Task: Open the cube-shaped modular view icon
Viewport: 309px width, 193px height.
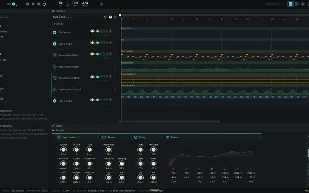Action: coord(303,4)
